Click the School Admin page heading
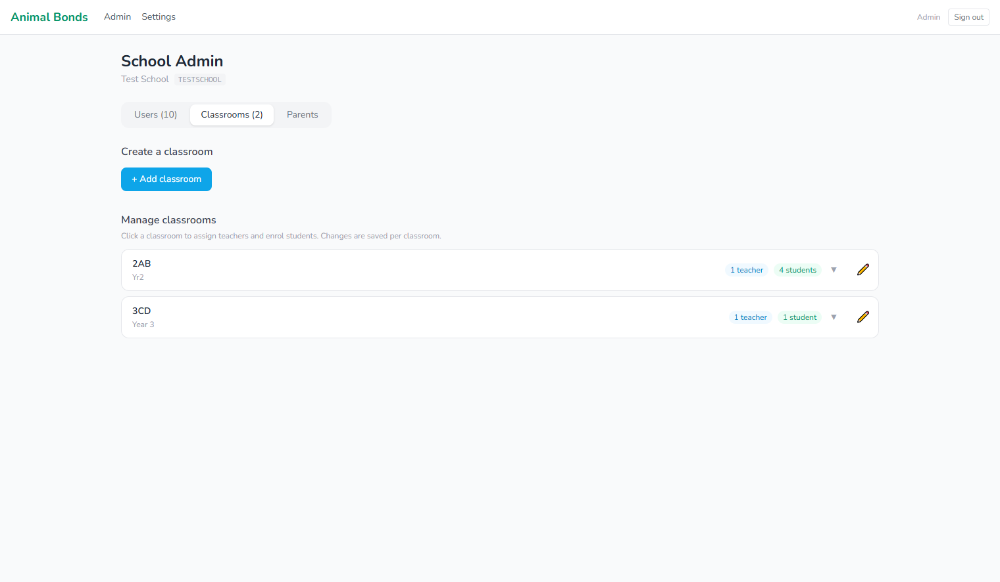 click(x=172, y=61)
